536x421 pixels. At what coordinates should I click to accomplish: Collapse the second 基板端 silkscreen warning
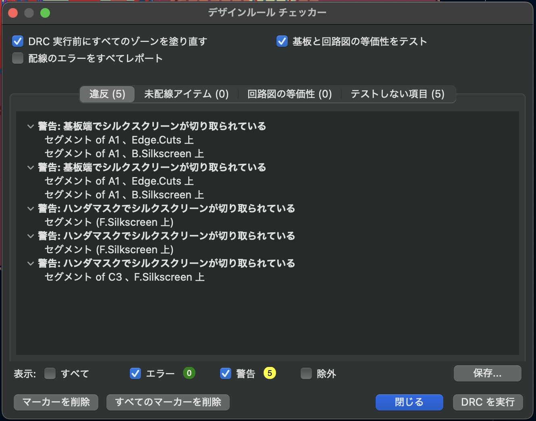[31, 167]
